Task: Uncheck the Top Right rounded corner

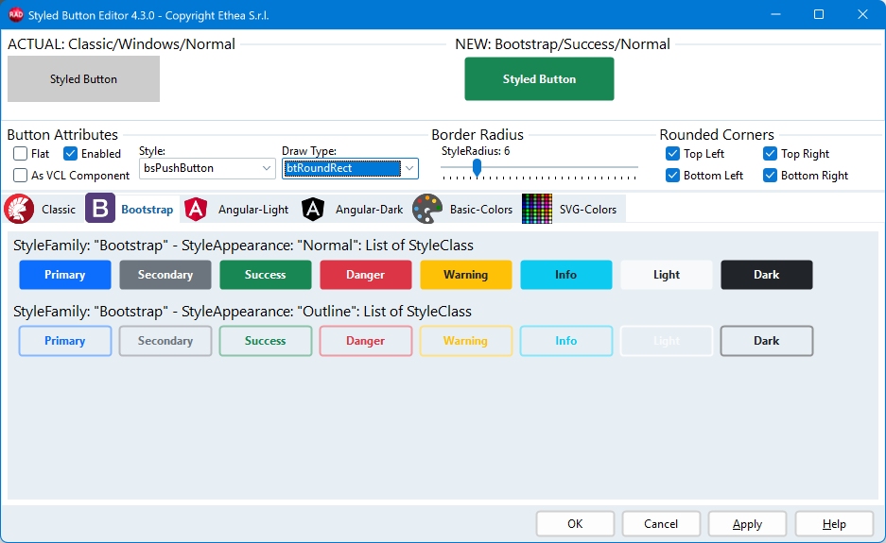Action: point(770,154)
